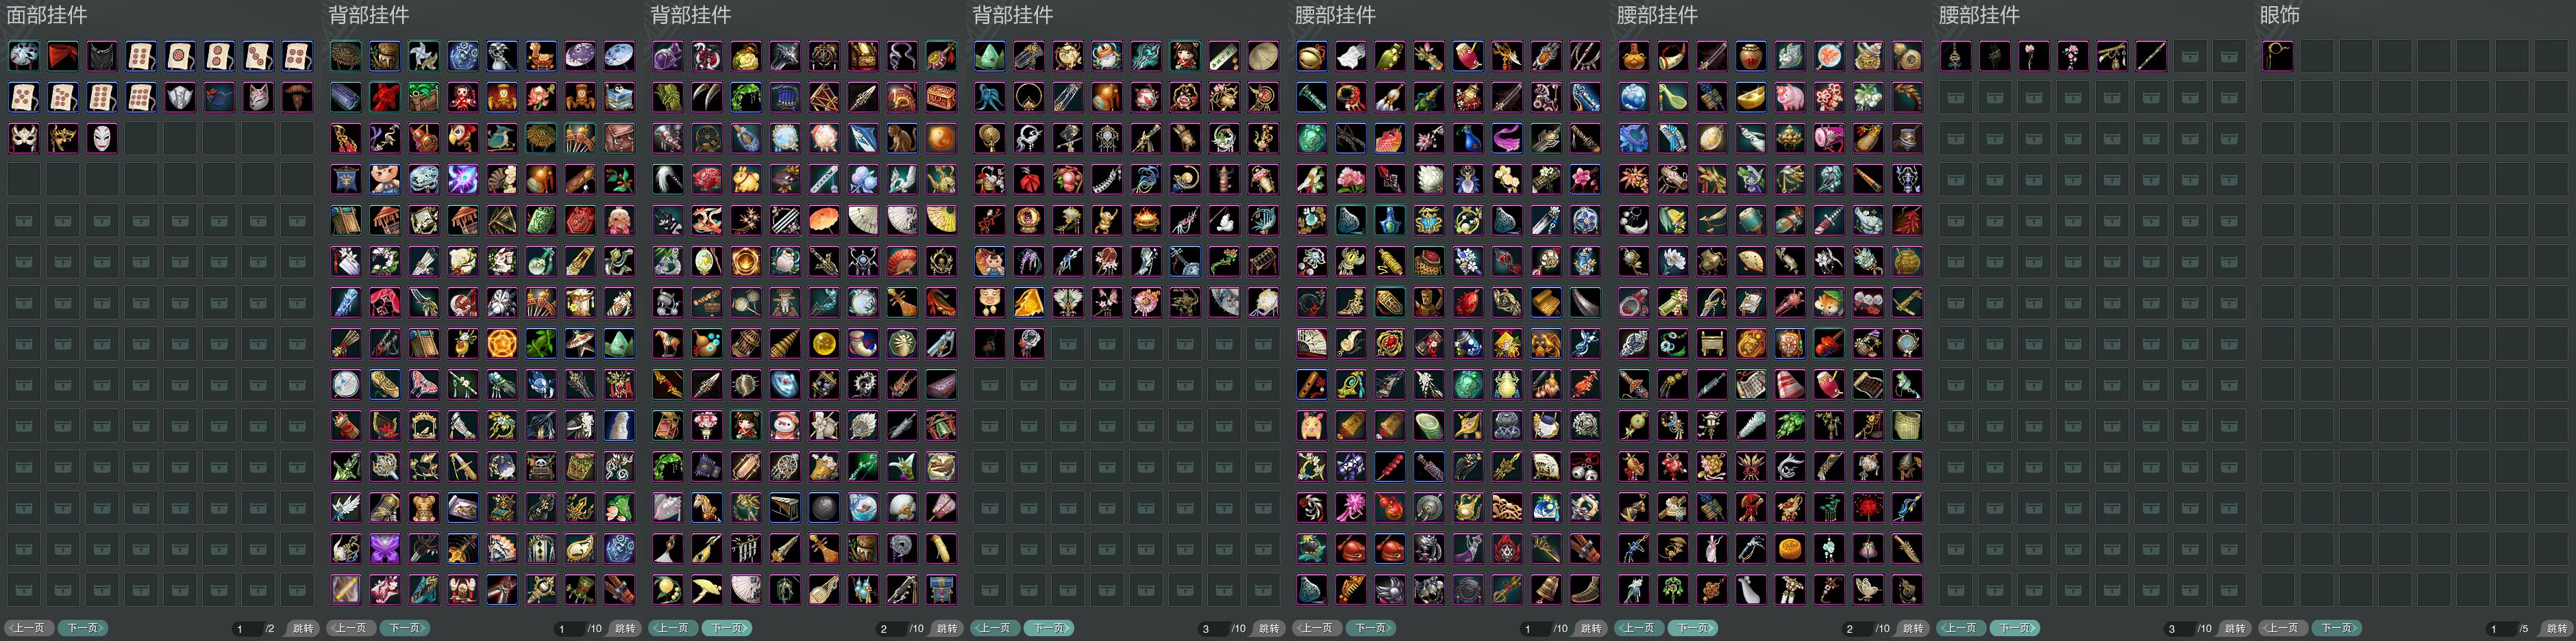Select the golden monocle in 眼饰 panel

(2278, 56)
